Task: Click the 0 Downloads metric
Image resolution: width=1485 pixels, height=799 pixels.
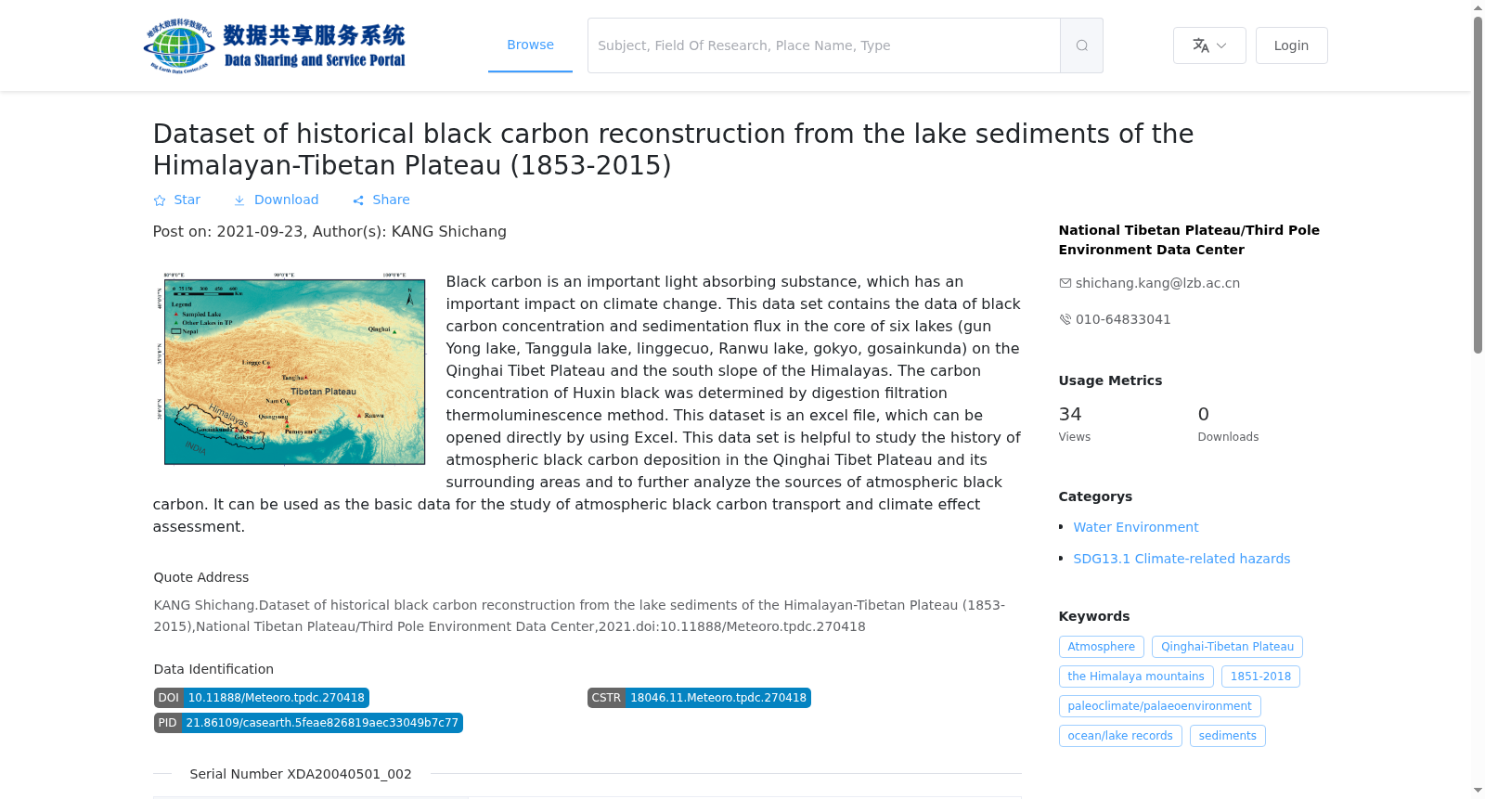Action: coord(1228,423)
